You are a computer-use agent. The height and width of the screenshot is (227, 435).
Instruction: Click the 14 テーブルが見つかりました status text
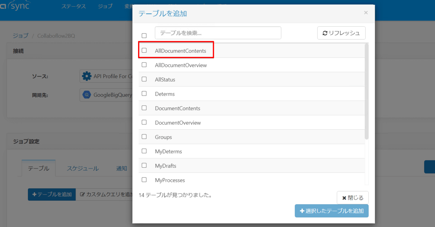point(175,195)
